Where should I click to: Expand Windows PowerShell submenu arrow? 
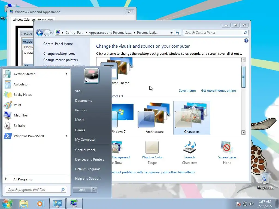(66, 136)
